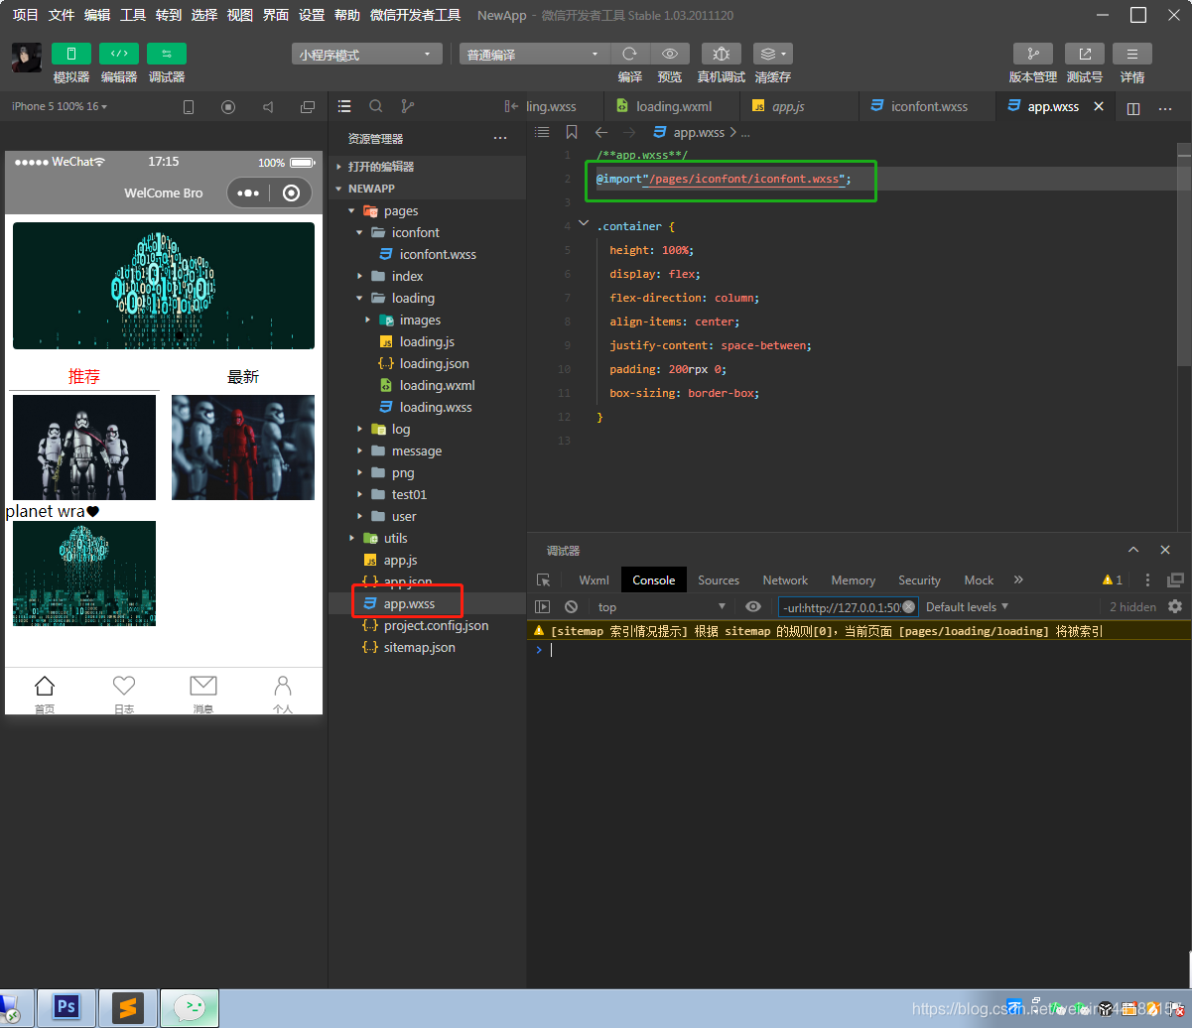Image resolution: width=1192 pixels, height=1028 pixels.
Task: Open the 文件 menu
Action: [x=62, y=15]
